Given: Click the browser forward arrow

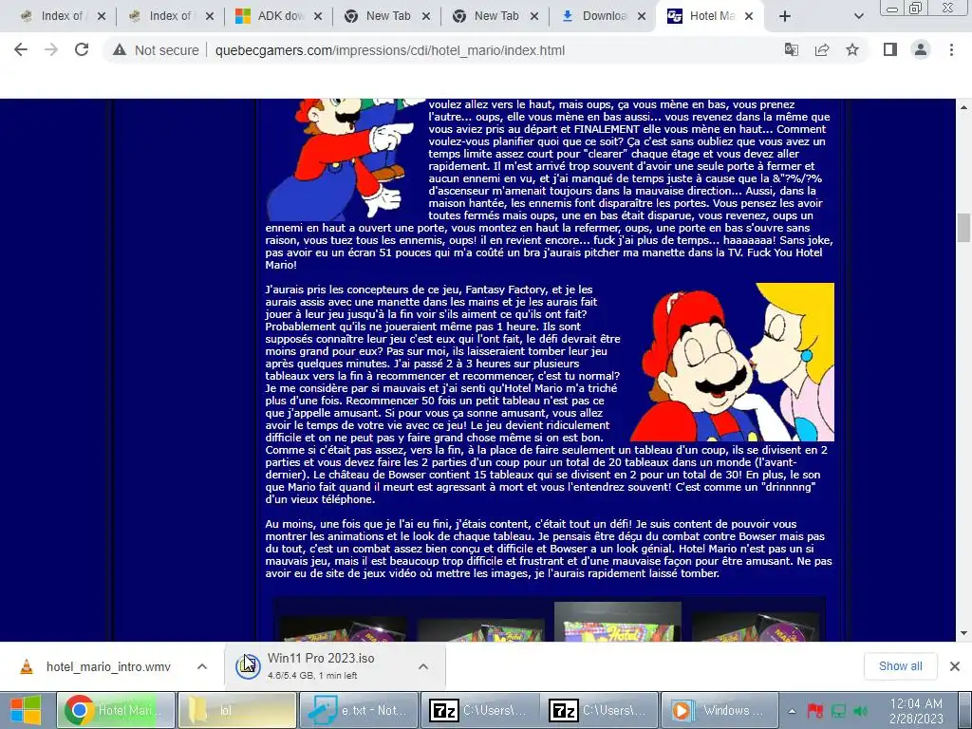Looking at the screenshot, I should coord(51,49).
